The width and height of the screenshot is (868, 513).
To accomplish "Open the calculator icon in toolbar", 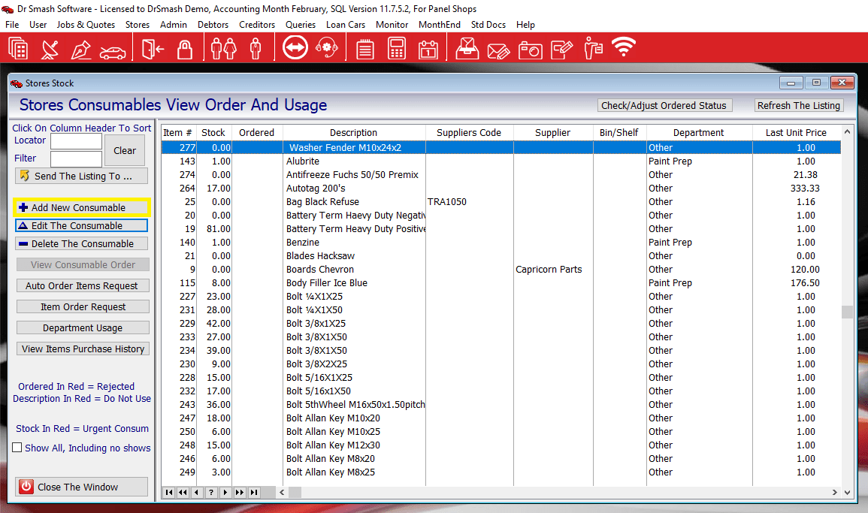I will [396, 50].
